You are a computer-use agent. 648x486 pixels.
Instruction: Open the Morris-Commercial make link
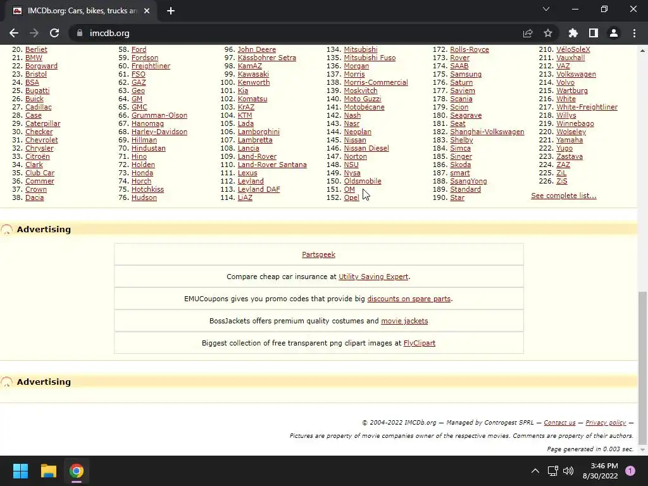376,82
